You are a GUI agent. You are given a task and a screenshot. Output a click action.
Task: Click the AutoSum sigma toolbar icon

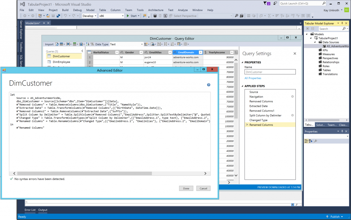pyautogui.click(x=269, y=16)
